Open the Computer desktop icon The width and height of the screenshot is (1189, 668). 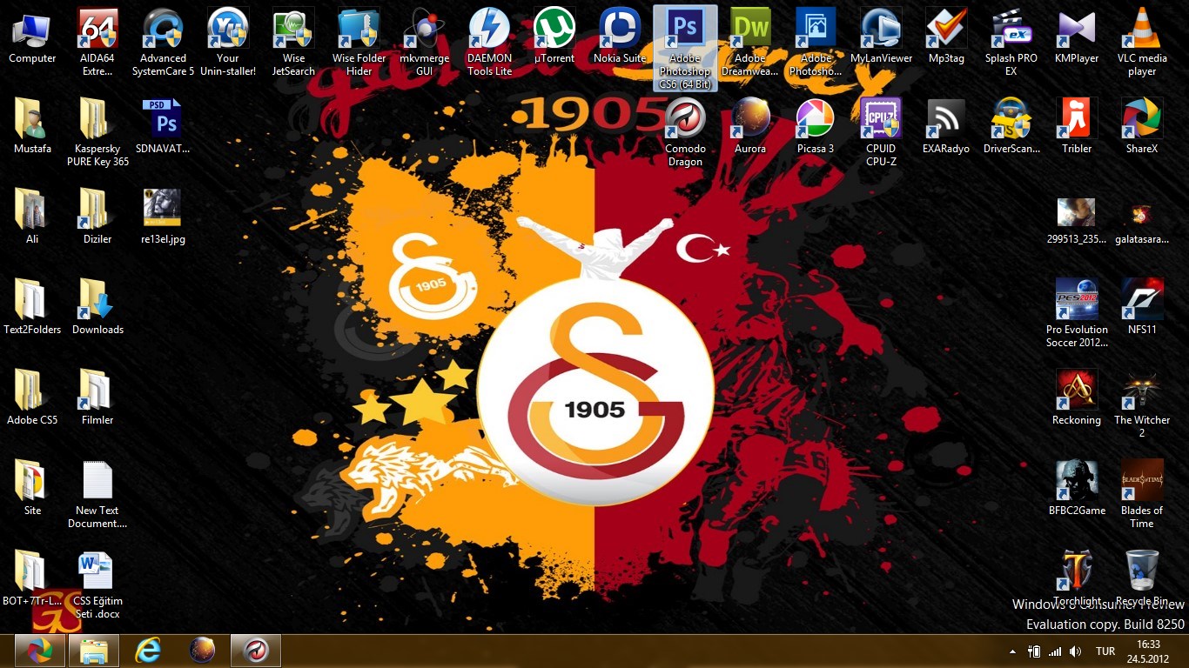pos(32,37)
